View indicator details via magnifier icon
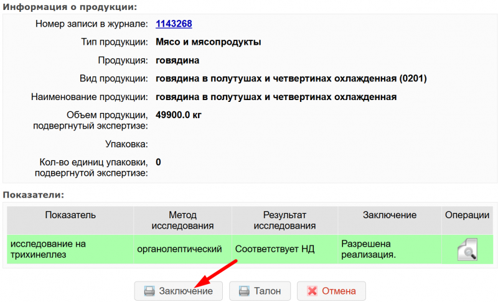Viewport: 498px width, 302px height. pos(466,249)
